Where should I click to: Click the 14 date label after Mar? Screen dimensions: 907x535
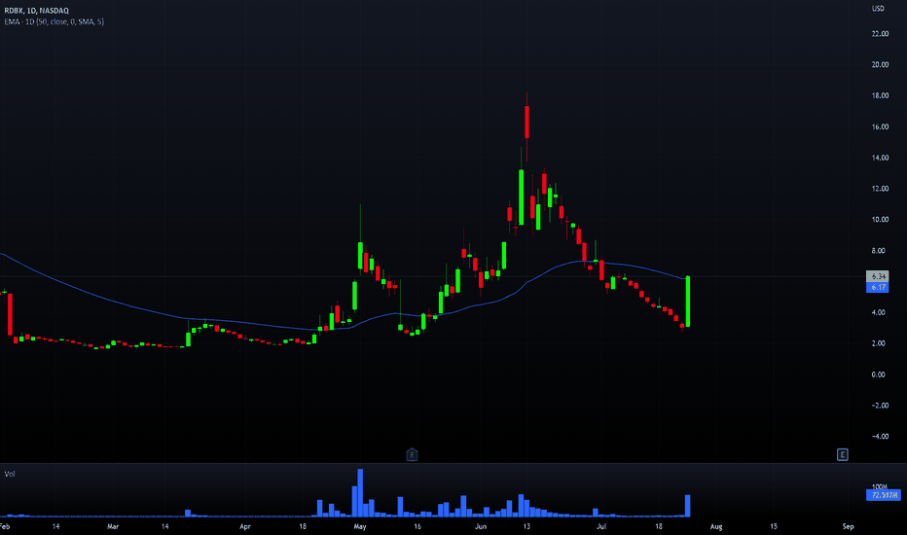(x=164, y=527)
